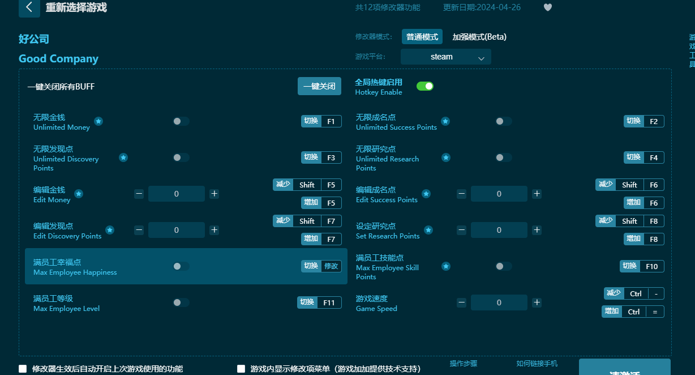Screen dimensions: 695x375
Task: Decrease Edit Money value with minus
Action: [x=139, y=194]
